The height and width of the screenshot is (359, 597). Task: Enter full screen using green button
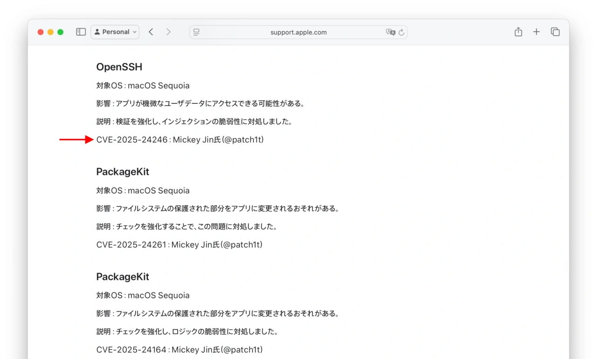pyautogui.click(x=60, y=32)
